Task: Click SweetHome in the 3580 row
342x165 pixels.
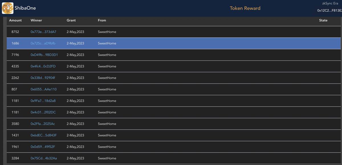Action: [107, 124]
